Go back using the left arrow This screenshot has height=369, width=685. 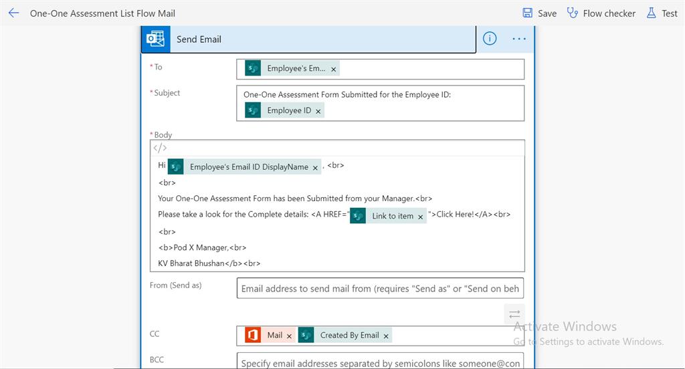(x=13, y=13)
